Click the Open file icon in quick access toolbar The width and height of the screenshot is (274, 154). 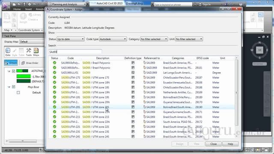(x=19, y=4)
